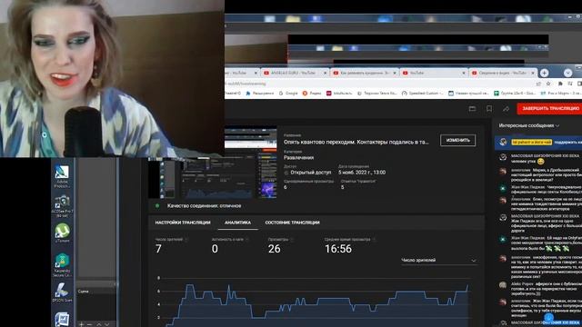Viewport: 582px width, 327px height.
Task: Click the Aleko Popov chat message
Action: 547,289
